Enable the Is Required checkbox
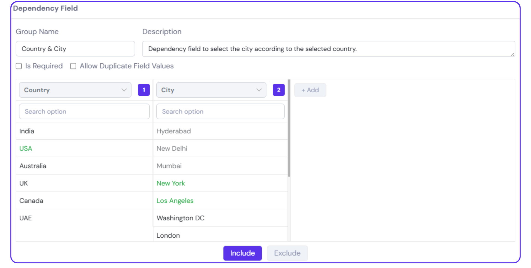The width and height of the screenshot is (531, 268). [19, 66]
